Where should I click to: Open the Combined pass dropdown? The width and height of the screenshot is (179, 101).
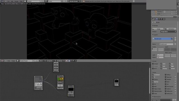[x=60, y=61]
